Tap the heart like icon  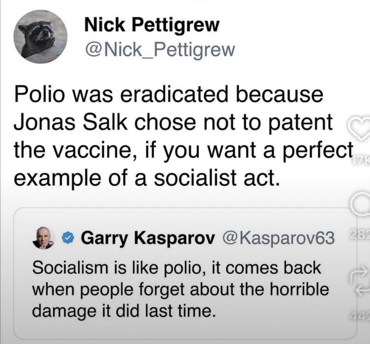[360, 127]
